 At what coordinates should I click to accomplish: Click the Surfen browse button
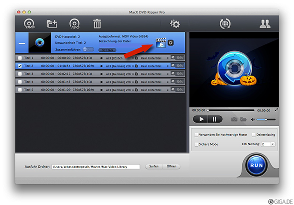pos(154,166)
